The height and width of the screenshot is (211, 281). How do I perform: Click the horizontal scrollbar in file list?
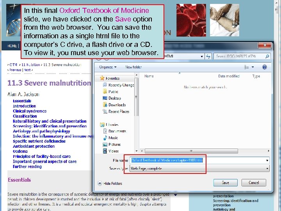point(191,151)
